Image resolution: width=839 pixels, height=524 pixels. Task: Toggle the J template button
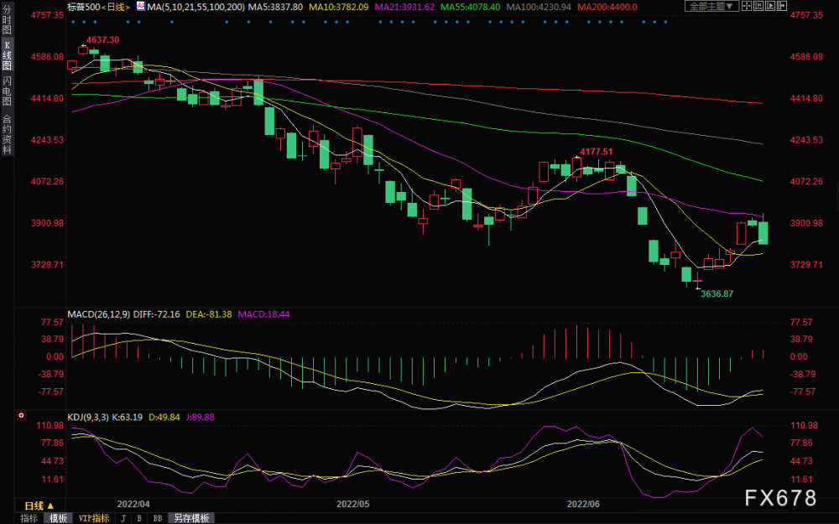123,518
